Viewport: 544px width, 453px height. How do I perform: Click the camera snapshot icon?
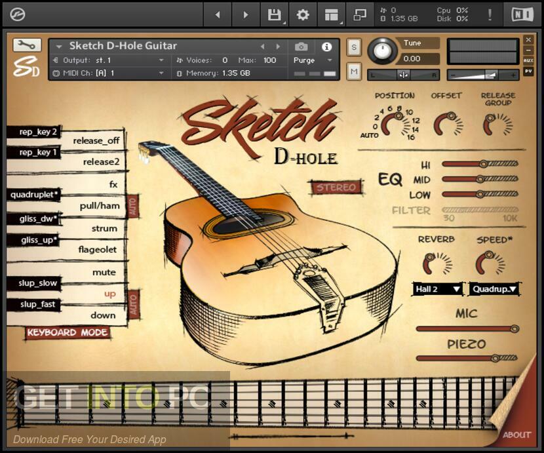coord(301,47)
